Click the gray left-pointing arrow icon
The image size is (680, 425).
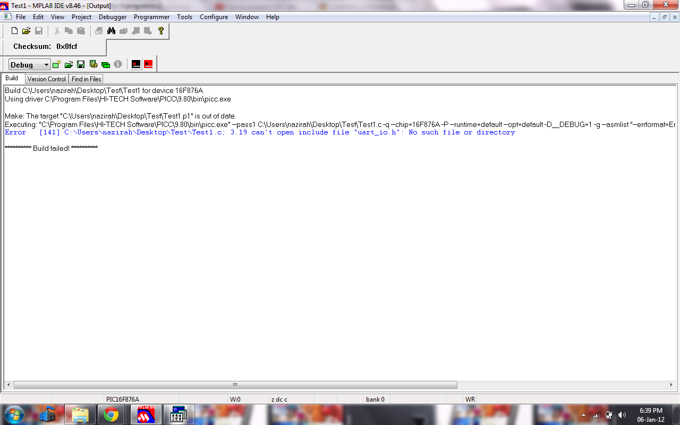(135, 31)
